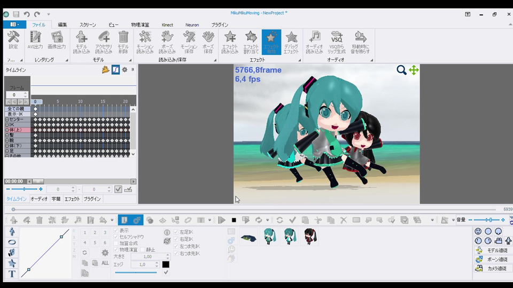
Task: Switch to the オーディオ bottom tab
Action: pyautogui.click(x=39, y=199)
